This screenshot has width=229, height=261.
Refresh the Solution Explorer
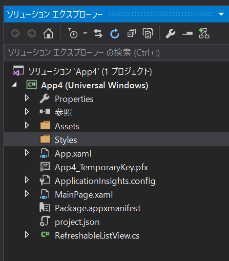point(115,33)
